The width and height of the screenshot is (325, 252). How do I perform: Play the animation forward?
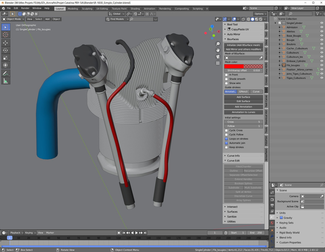click(136, 233)
